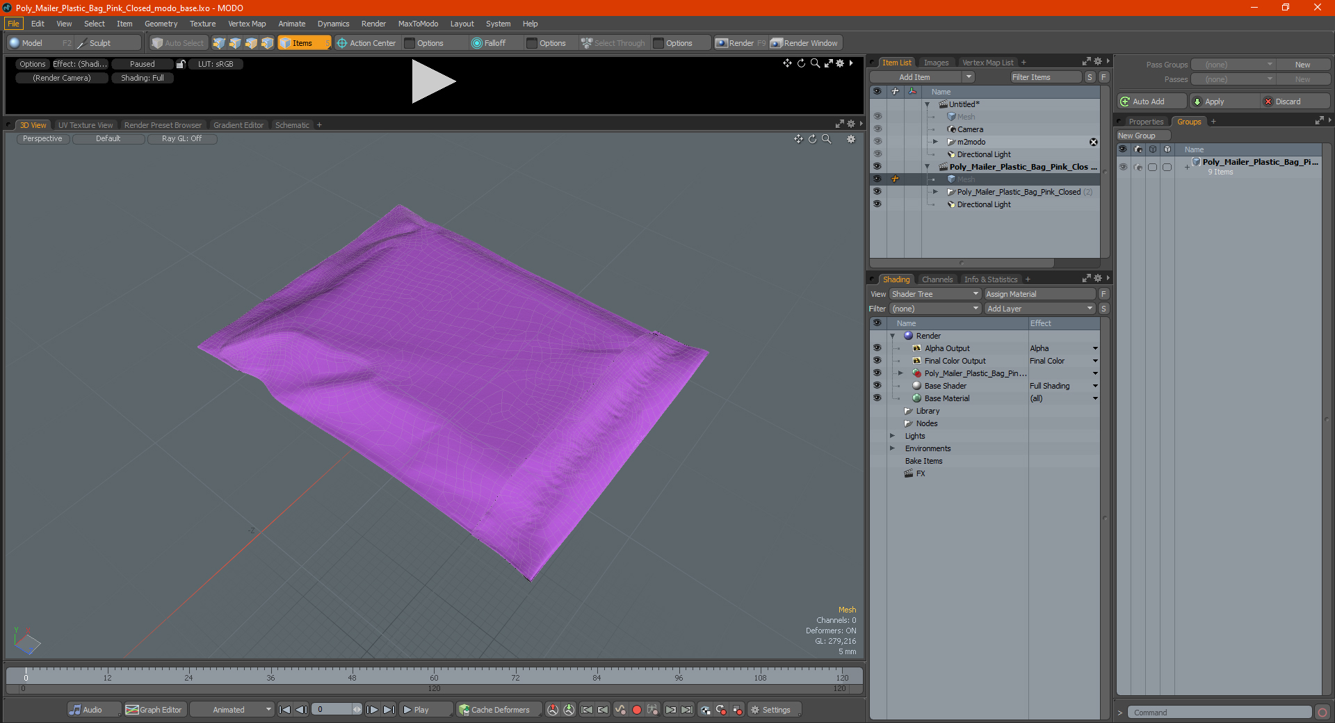Open 3D viewport gear settings

point(850,139)
